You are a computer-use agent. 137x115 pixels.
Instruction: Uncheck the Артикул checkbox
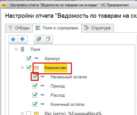(29, 58)
